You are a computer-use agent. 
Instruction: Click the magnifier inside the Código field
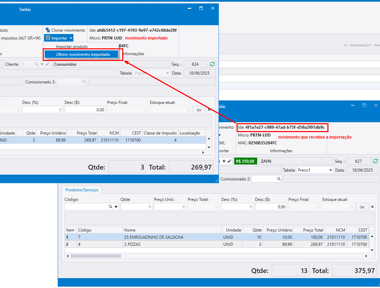coord(110,207)
